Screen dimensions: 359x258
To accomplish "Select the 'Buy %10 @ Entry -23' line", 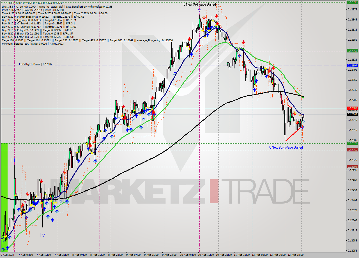I will point(37,30).
